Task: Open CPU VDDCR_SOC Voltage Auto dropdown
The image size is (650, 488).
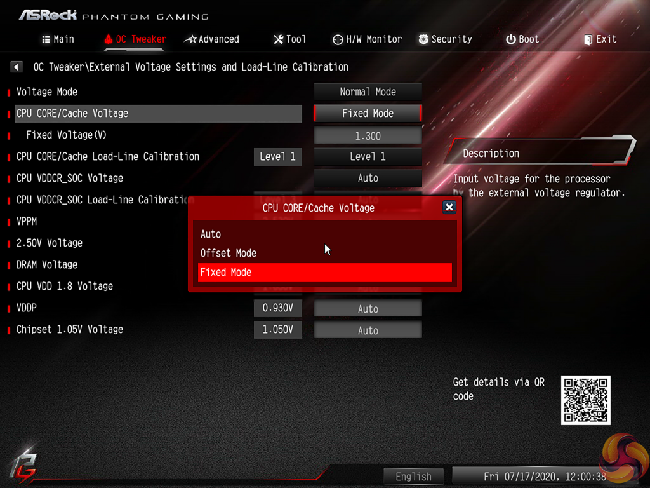Action: click(368, 179)
